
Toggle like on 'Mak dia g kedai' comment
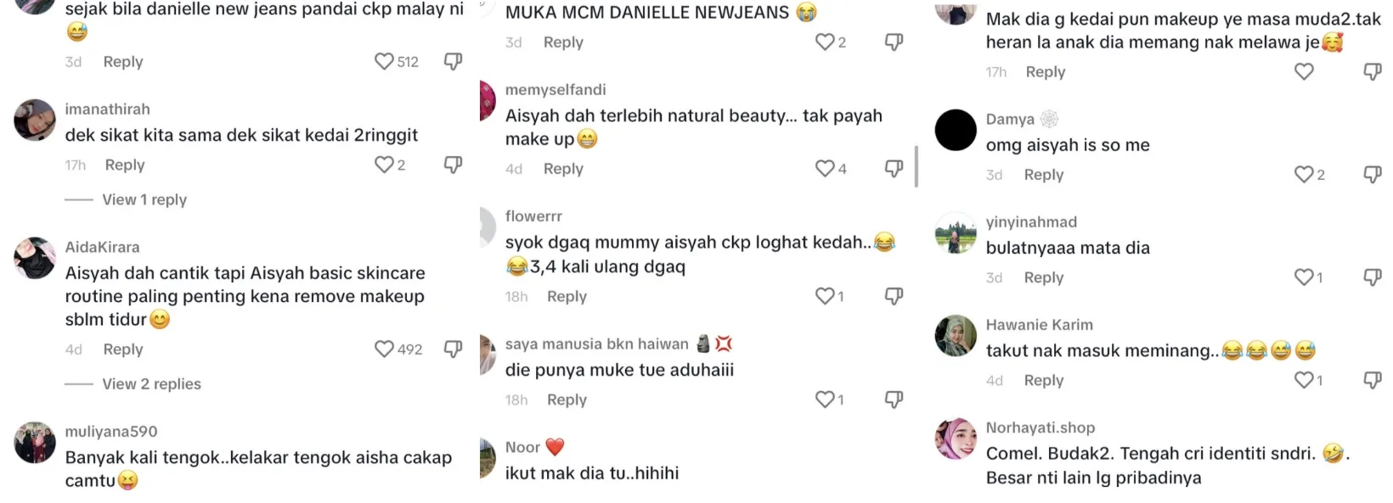tap(1304, 71)
